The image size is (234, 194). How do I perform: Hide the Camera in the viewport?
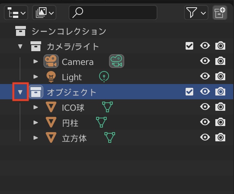click(x=205, y=61)
